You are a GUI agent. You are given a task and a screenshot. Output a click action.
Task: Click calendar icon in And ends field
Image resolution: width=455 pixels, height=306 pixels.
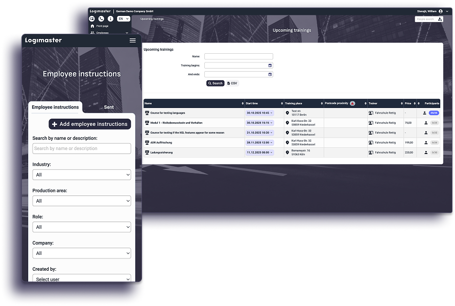point(270,74)
